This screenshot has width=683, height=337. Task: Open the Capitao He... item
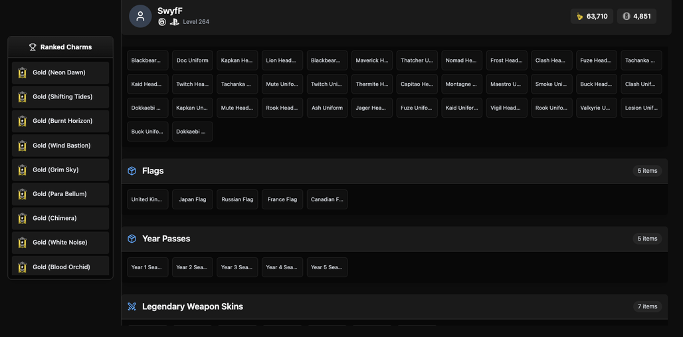point(417,84)
